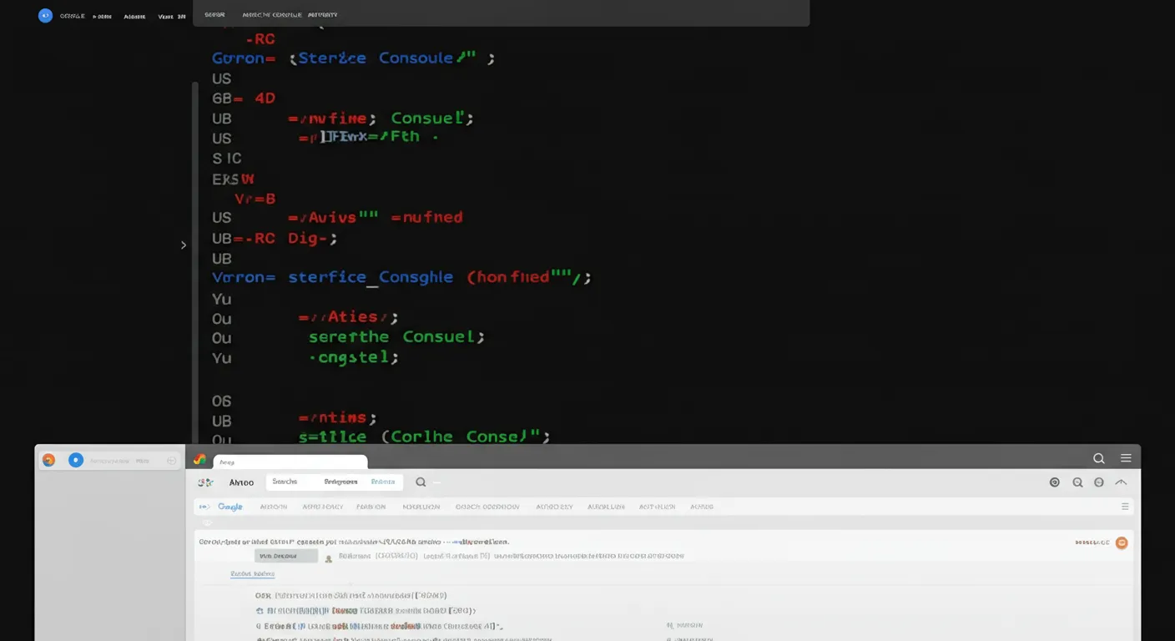Image resolution: width=1175 pixels, height=641 pixels.
Task: Open the Google logo in the results panel
Action: pos(231,507)
